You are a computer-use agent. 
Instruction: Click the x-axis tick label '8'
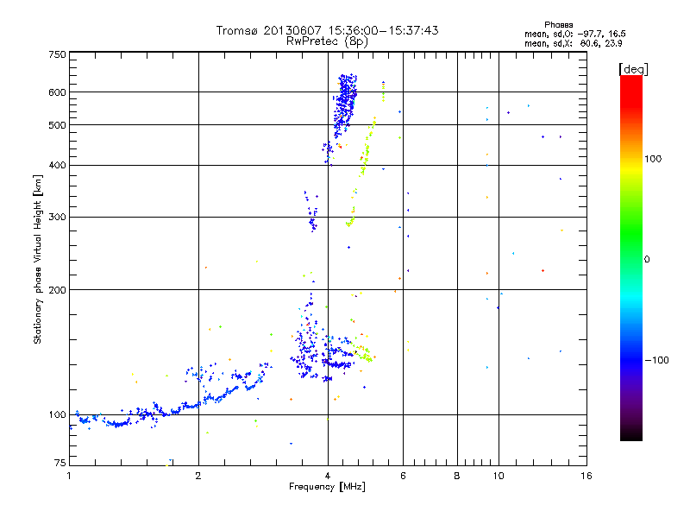[457, 476]
